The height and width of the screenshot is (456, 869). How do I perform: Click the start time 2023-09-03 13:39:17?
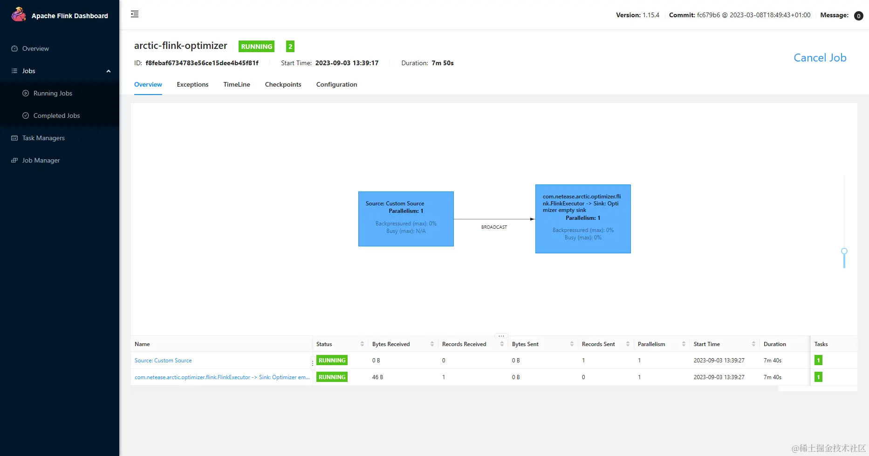tap(347, 63)
